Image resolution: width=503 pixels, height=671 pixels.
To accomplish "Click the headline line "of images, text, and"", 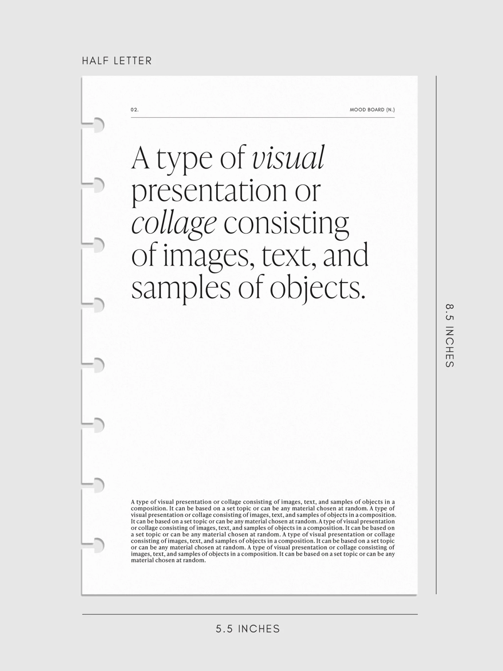I will [249, 256].
